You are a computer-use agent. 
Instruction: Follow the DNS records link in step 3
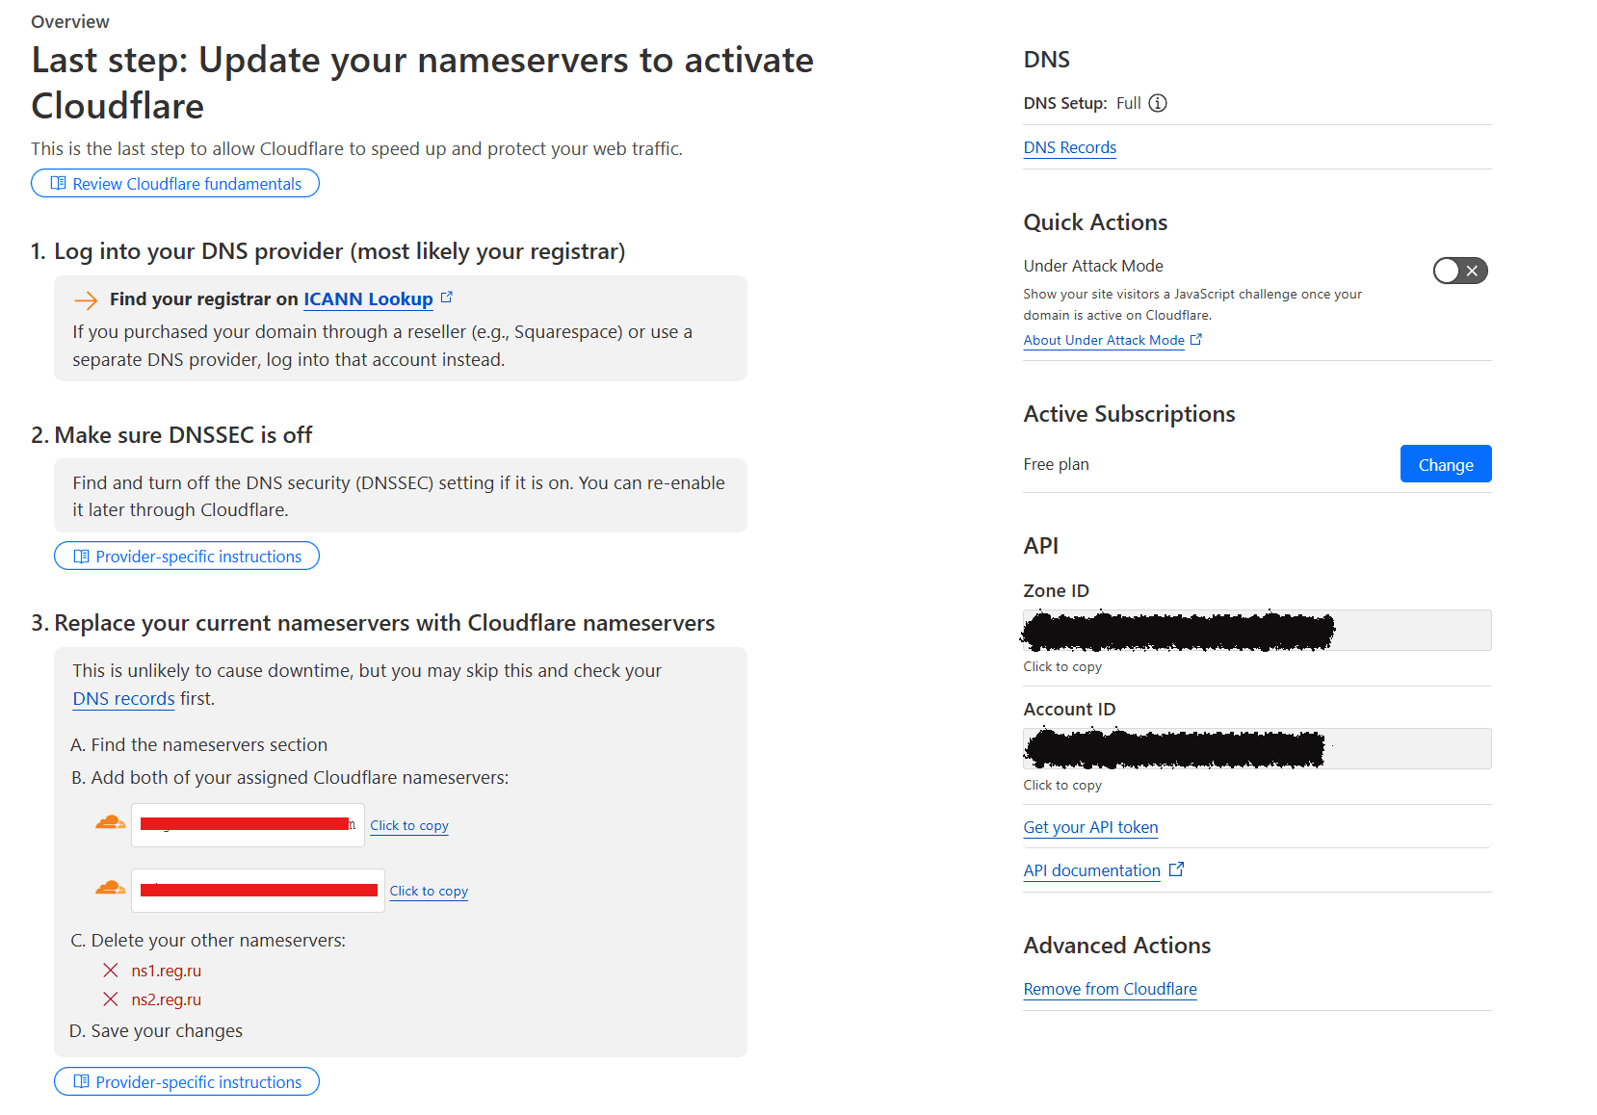pos(123,698)
